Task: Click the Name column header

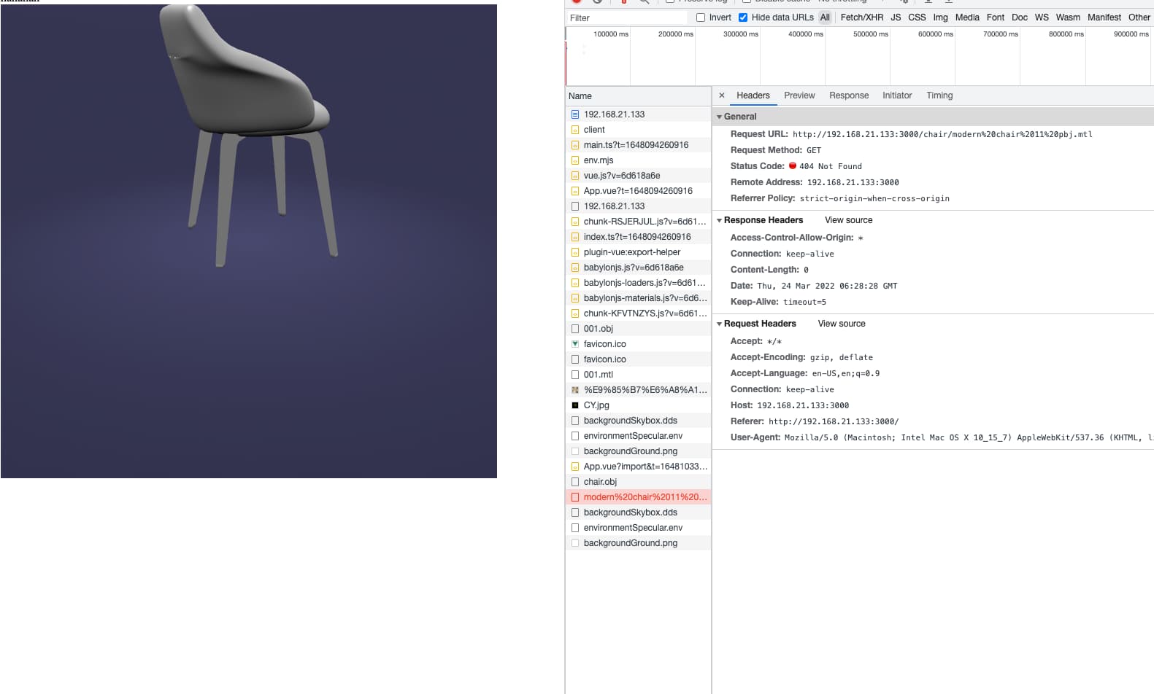Action: [x=638, y=96]
